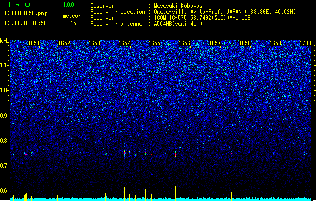The width and height of the screenshot is (317, 201).
Task: Click the 'Observer' field label
Action: [x=102, y=6]
